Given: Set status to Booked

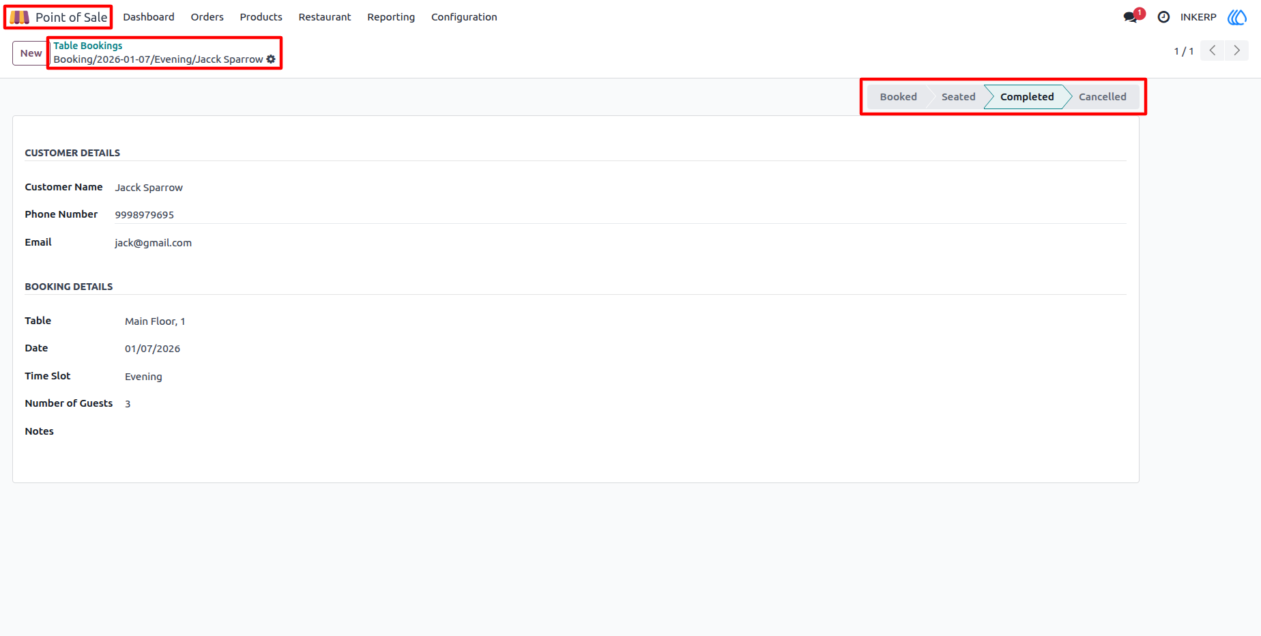Looking at the screenshot, I should pos(898,97).
